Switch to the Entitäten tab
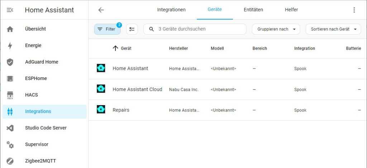 [253, 10]
